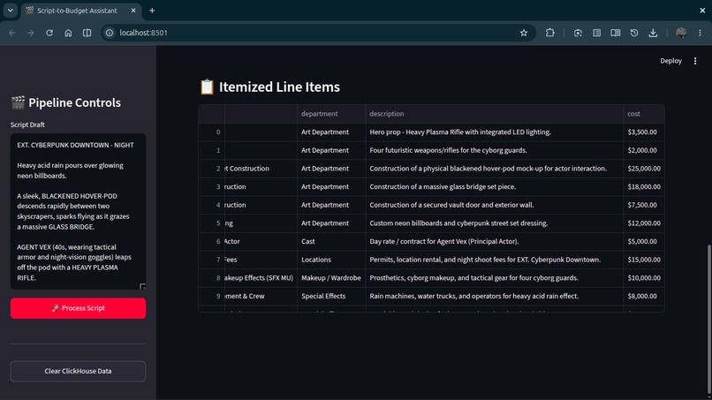The width and height of the screenshot is (712, 400).
Task: Open the Streamlit app kebab menu
Action: coord(694,61)
